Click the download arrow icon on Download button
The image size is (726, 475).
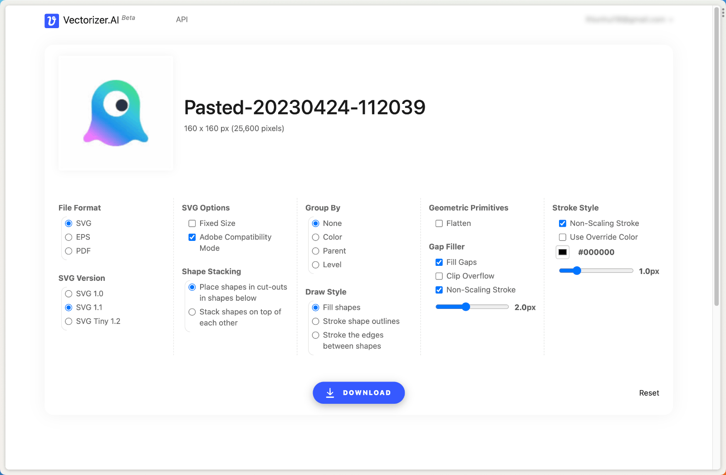click(329, 392)
